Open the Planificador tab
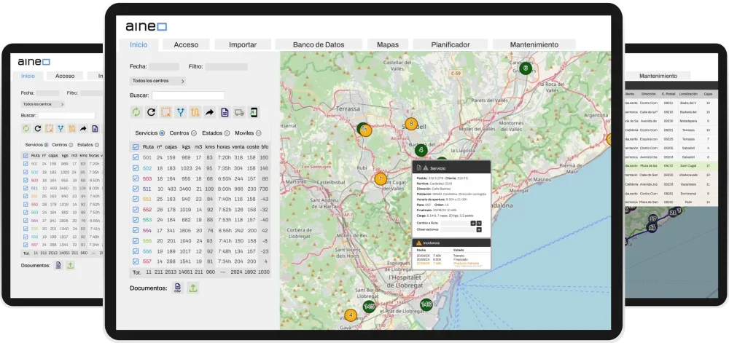The width and height of the screenshot is (729, 343). pos(451,44)
